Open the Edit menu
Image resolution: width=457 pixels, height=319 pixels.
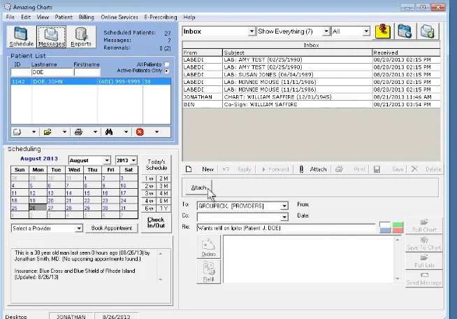[x=26, y=17]
